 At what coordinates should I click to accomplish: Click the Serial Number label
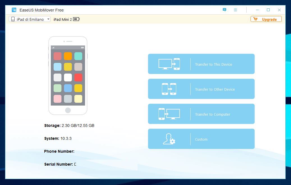click(x=59, y=164)
